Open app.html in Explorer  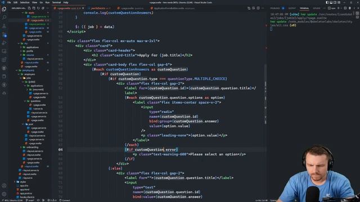(24, 190)
